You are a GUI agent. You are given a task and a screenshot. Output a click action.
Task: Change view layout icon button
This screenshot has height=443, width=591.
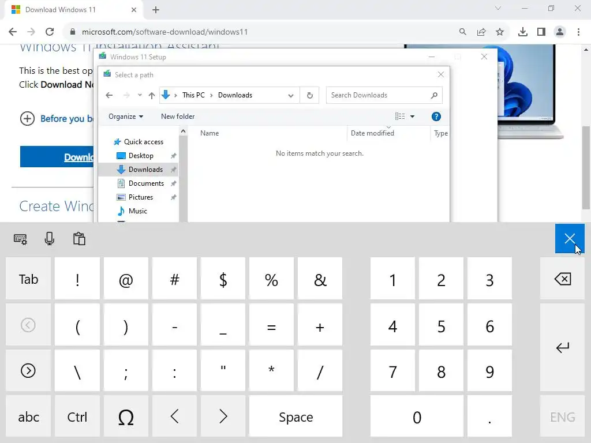[x=400, y=117]
